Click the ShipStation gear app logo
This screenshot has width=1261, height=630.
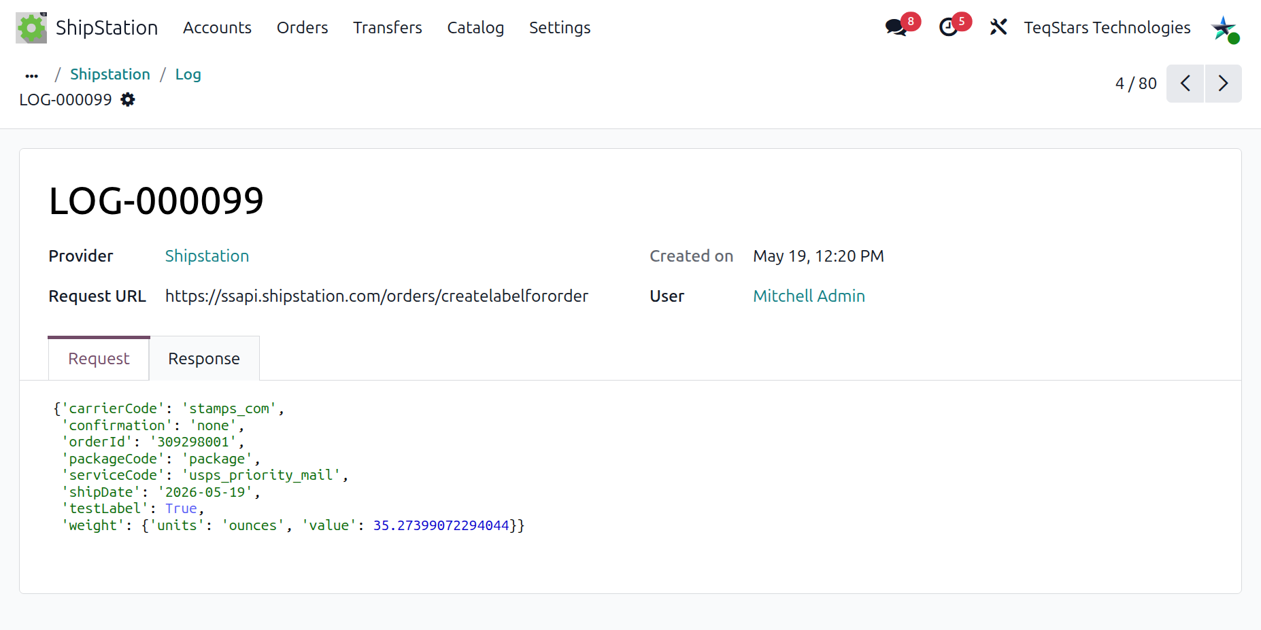31,28
